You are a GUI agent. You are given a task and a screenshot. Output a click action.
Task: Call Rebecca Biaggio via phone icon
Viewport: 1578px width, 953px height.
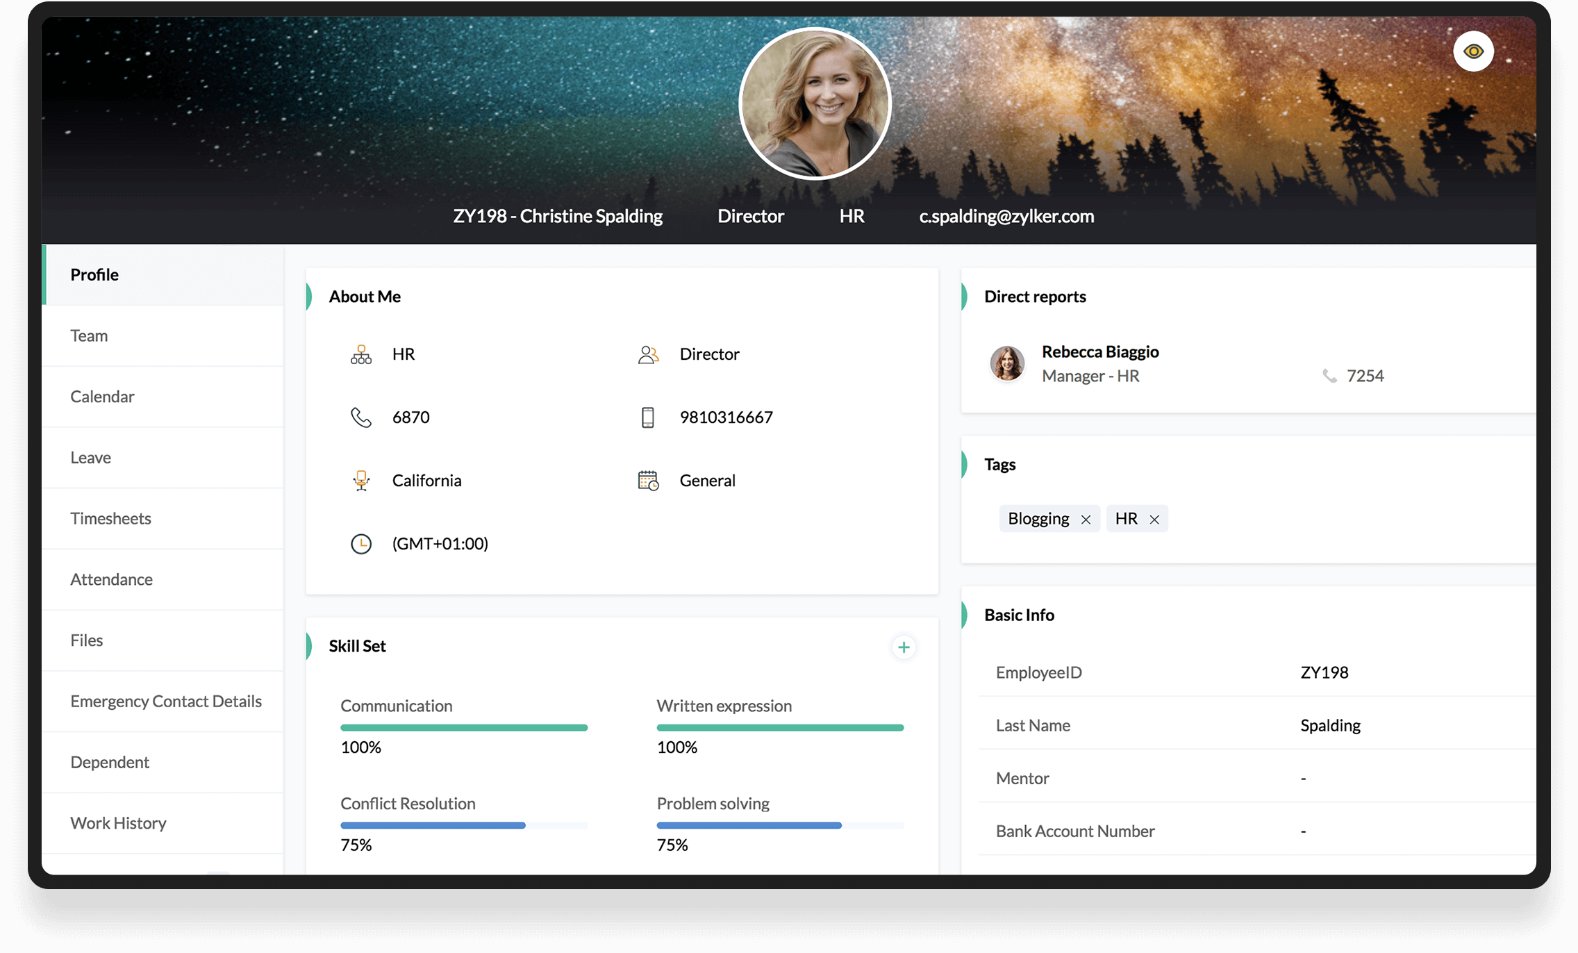[1329, 376]
